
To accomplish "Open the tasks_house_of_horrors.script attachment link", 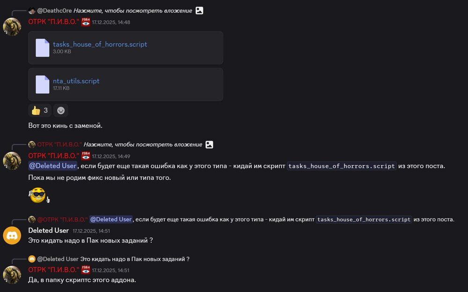I will (100, 44).
